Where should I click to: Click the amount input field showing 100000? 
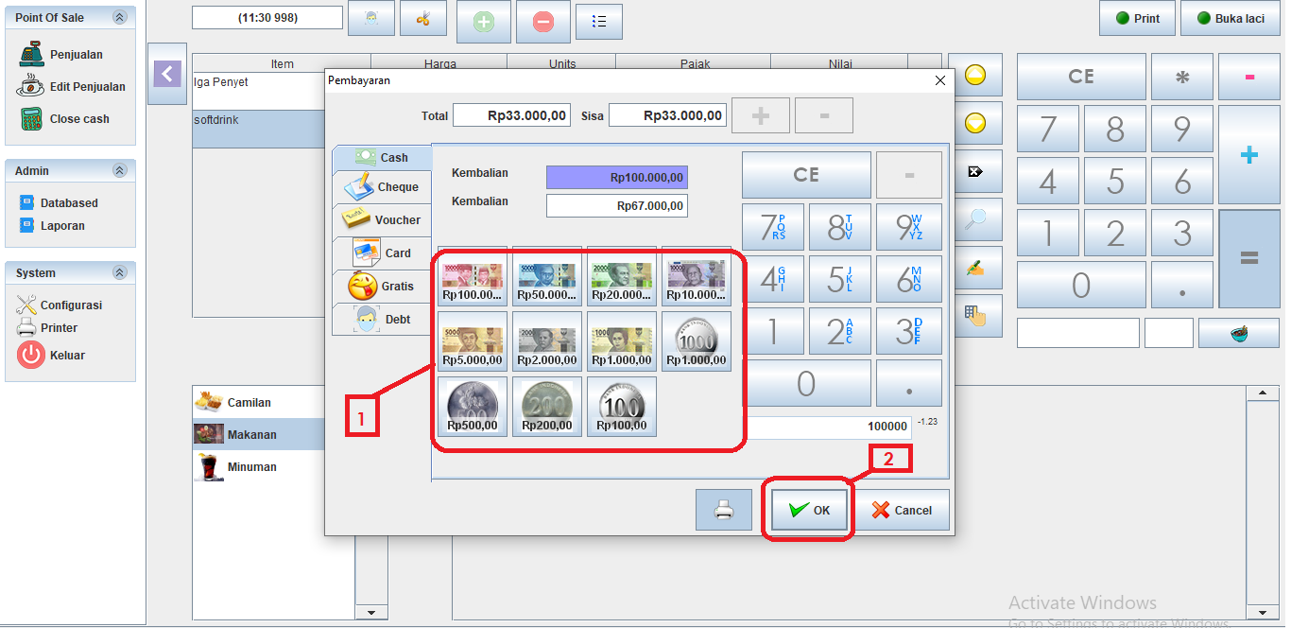pyautogui.click(x=830, y=427)
